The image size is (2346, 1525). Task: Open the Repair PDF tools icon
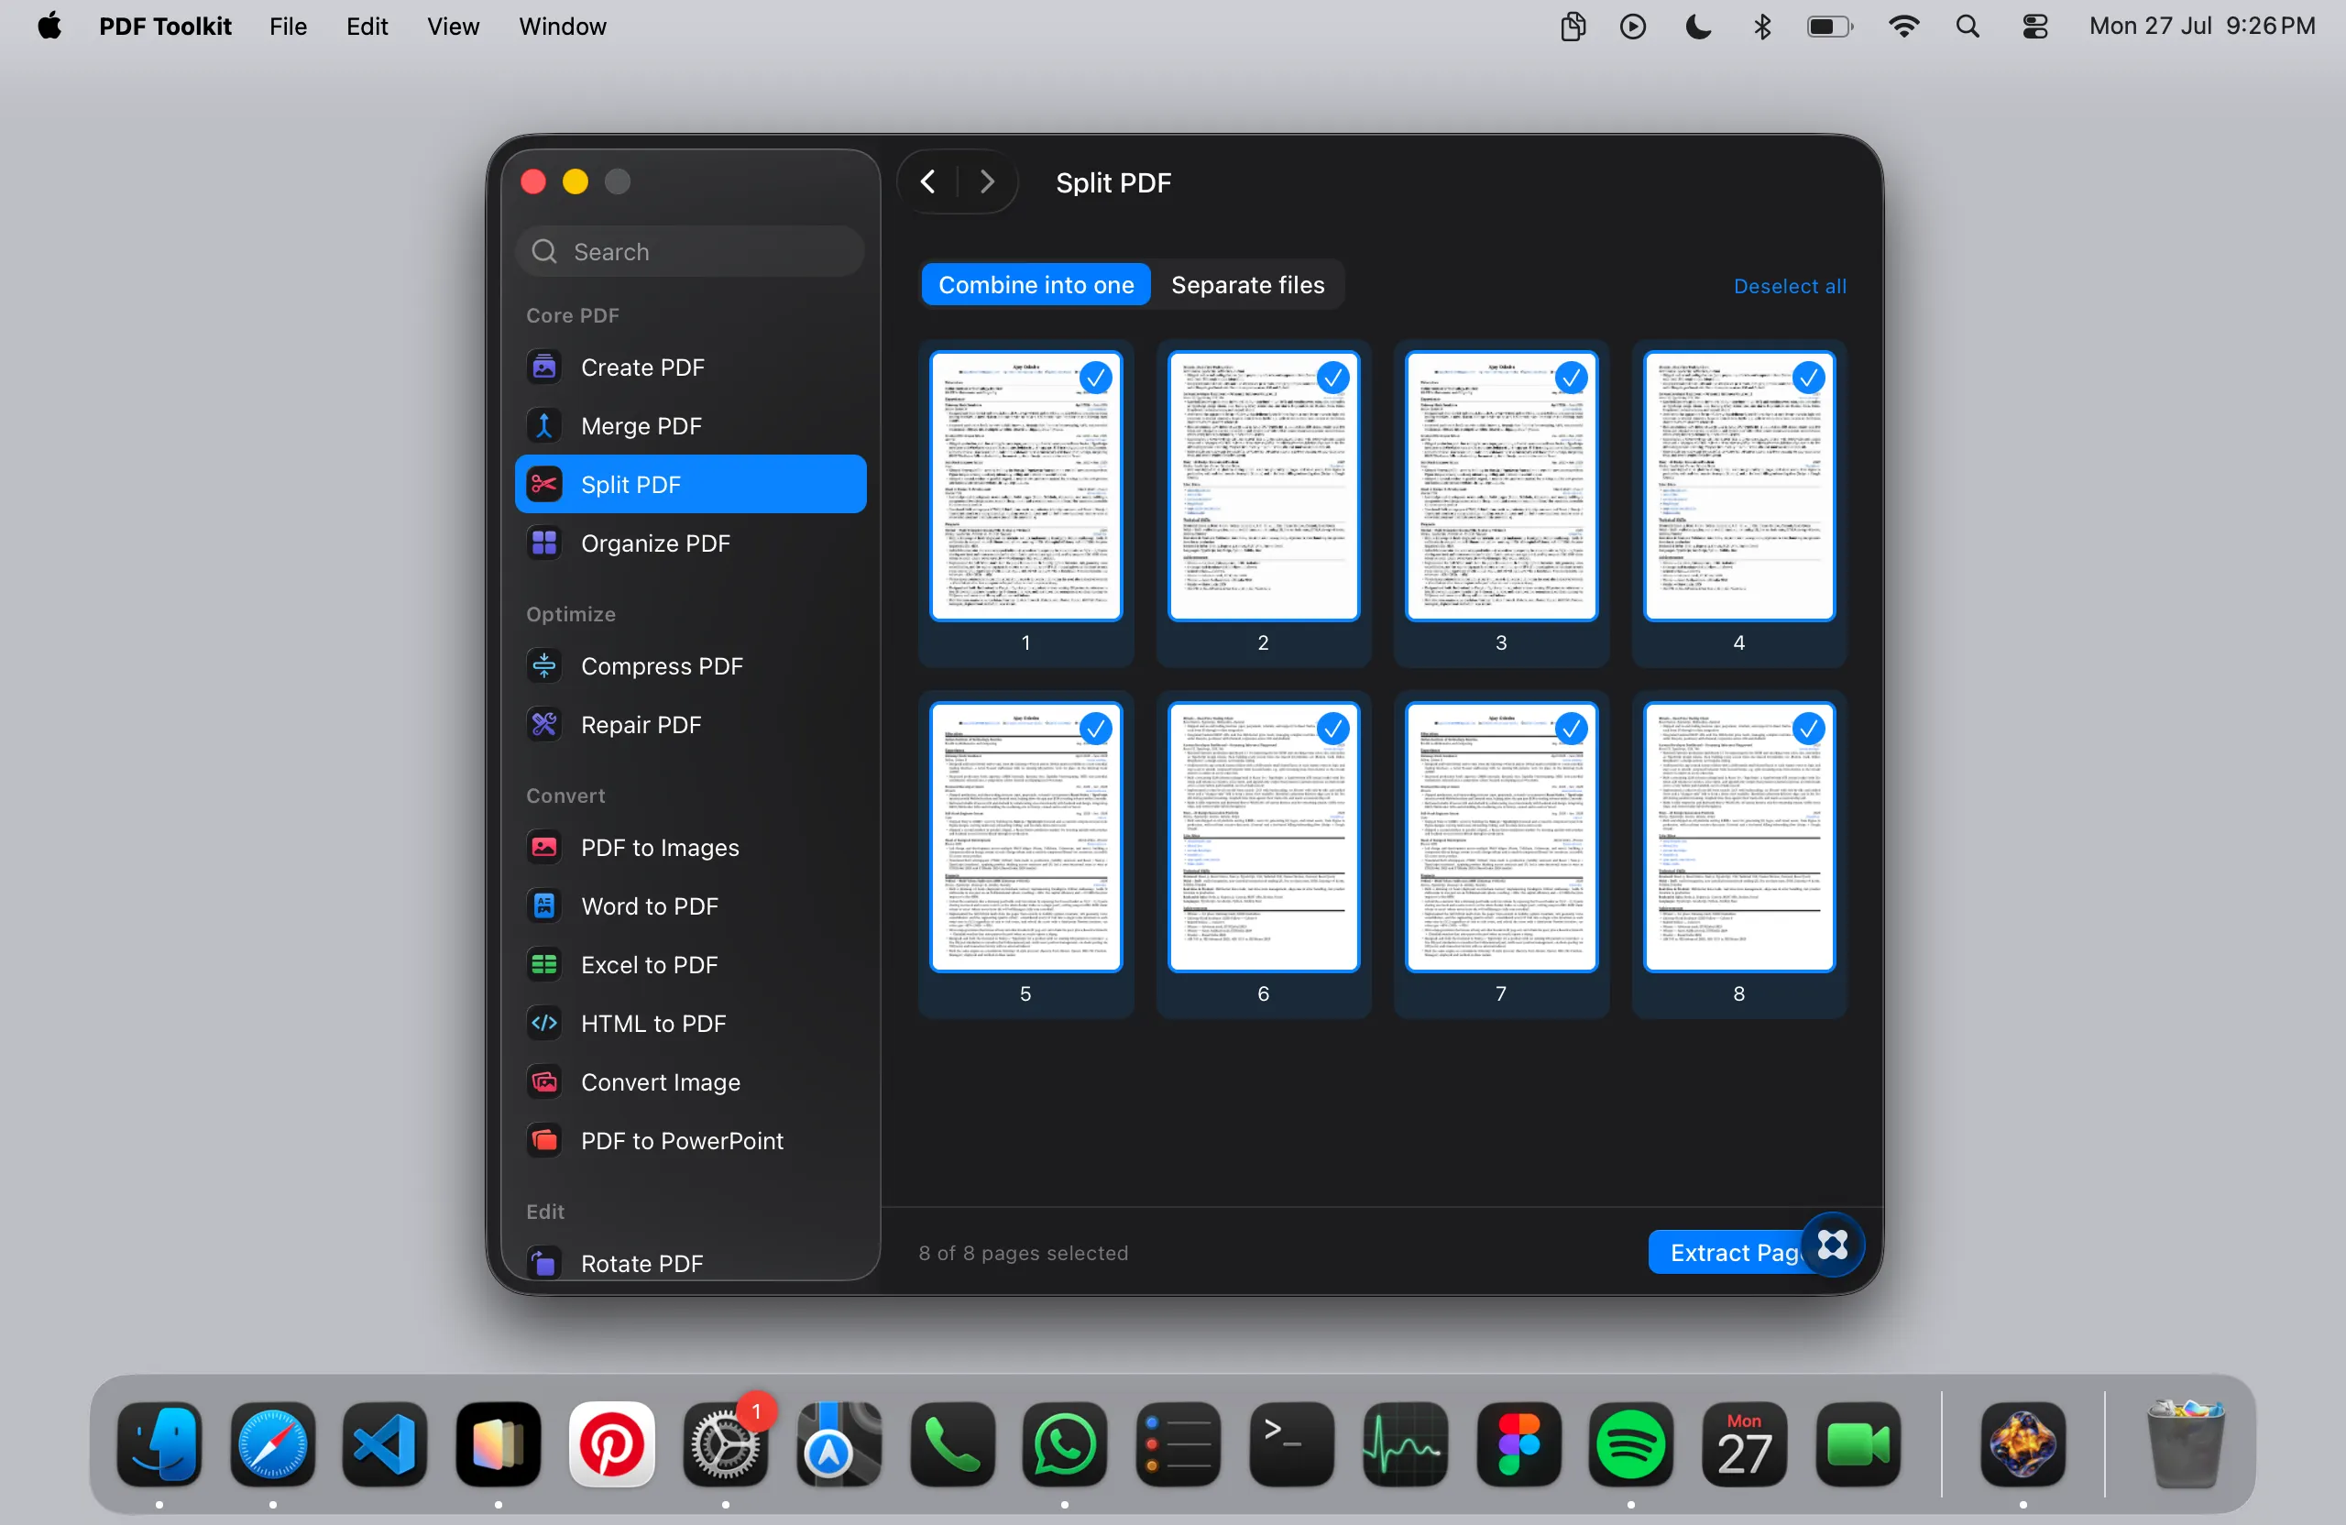(544, 725)
